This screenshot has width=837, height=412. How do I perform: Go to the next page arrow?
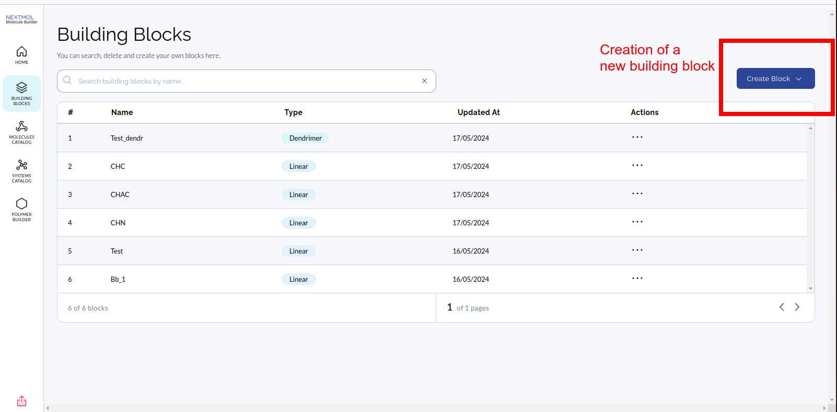[x=797, y=307]
